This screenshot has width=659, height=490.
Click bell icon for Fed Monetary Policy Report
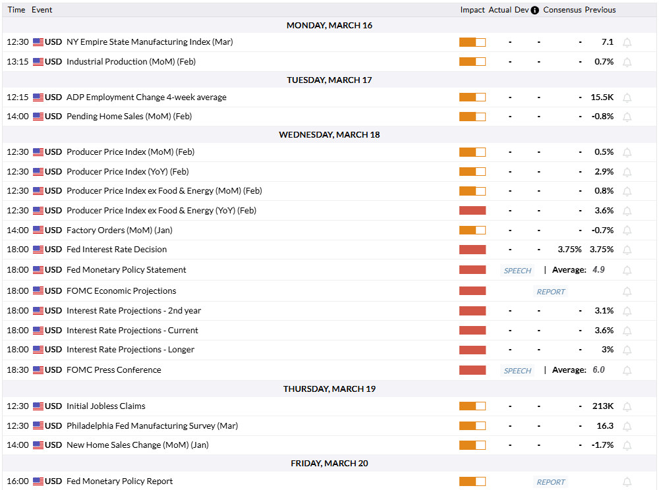pos(627,481)
